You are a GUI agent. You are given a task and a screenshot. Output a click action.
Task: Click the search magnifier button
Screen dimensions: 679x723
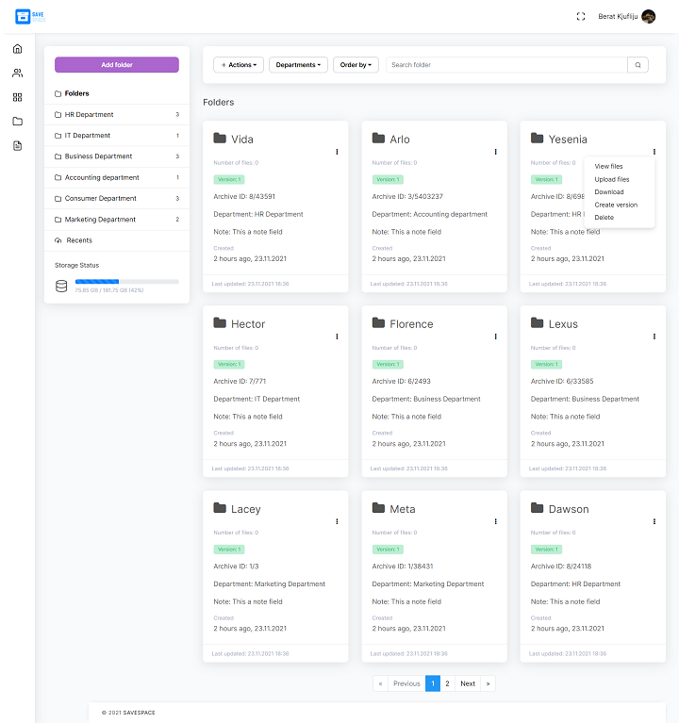click(639, 65)
